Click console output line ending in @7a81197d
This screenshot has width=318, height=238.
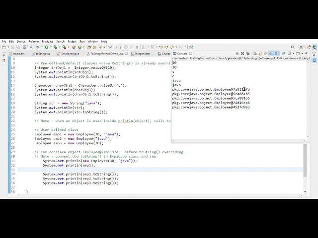(x=211, y=89)
